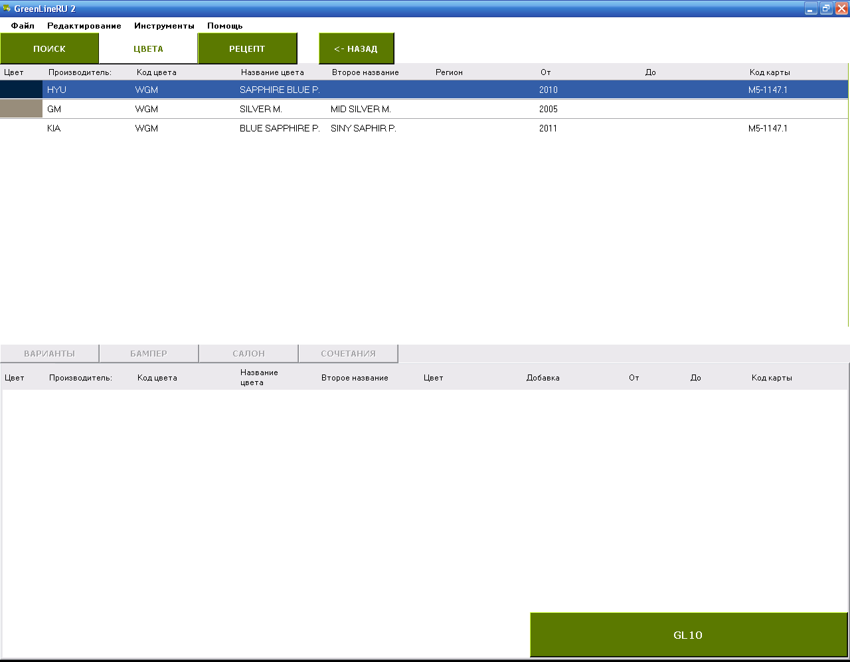Click the green GL10 button
This screenshot has height=662, width=850.
coord(688,635)
